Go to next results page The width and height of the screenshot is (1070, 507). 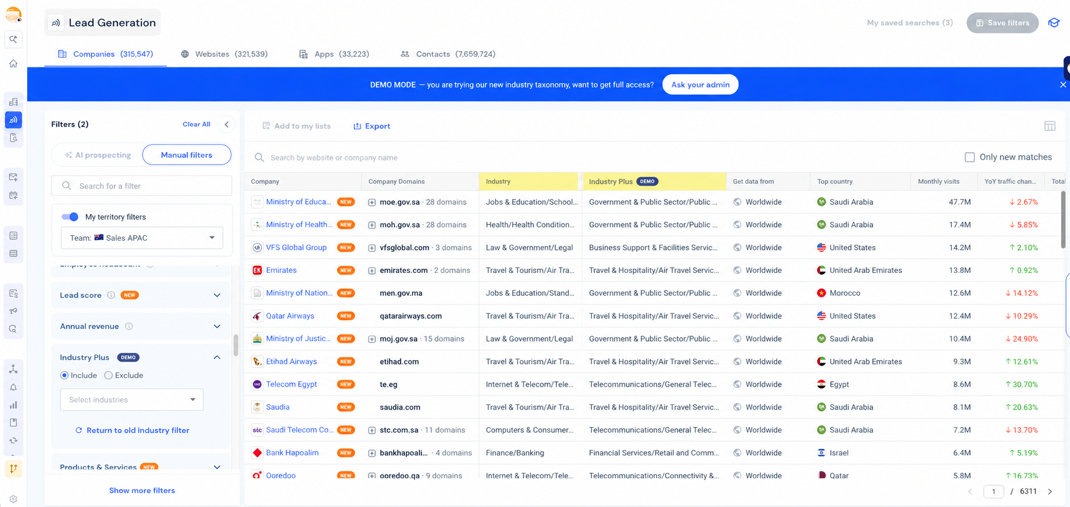pyautogui.click(x=1050, y=492)
